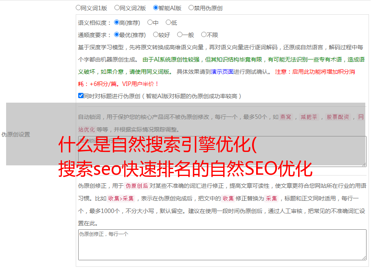This screenshot has height=268, width=371.
Task: Click the 伪原创后 highlighted tag
Action: coord(137,186)
